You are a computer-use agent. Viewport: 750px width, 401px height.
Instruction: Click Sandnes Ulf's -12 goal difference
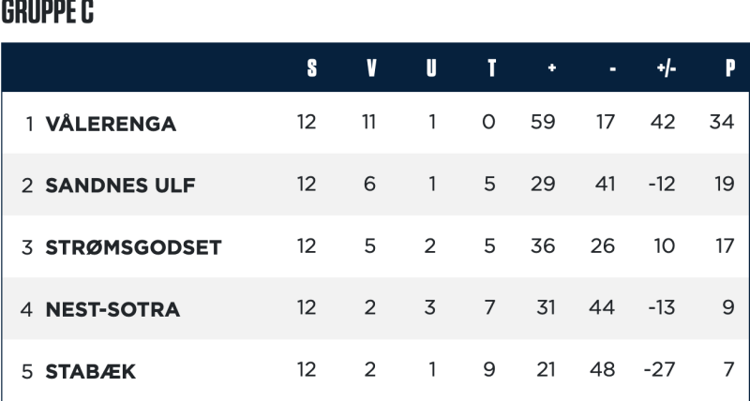pos(662,184)
